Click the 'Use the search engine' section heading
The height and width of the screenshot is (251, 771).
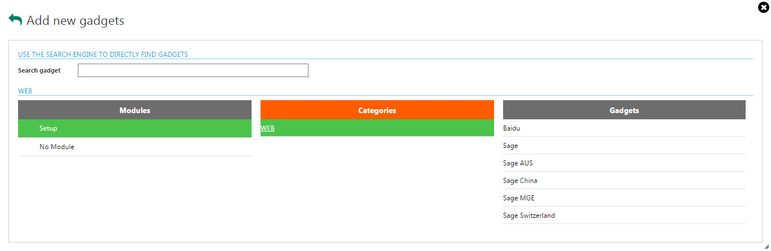103,55
